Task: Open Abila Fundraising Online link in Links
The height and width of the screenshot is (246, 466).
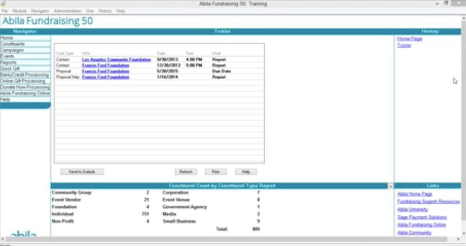Action: pos(421,225)
